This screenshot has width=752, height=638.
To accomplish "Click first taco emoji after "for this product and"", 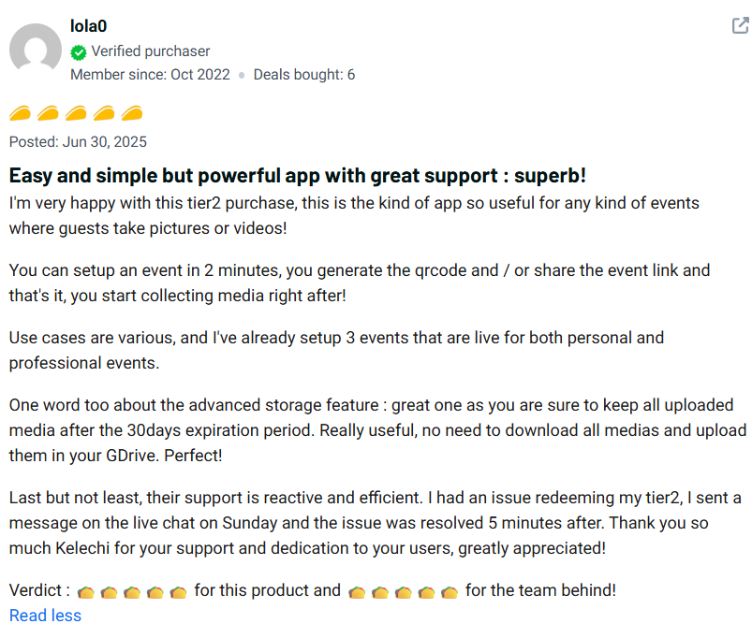I will coord(357,592).
